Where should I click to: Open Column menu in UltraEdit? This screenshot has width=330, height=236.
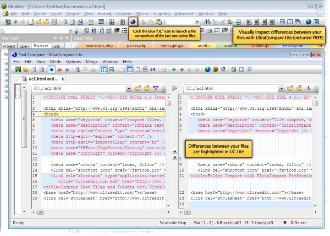[x=124, y=14]
